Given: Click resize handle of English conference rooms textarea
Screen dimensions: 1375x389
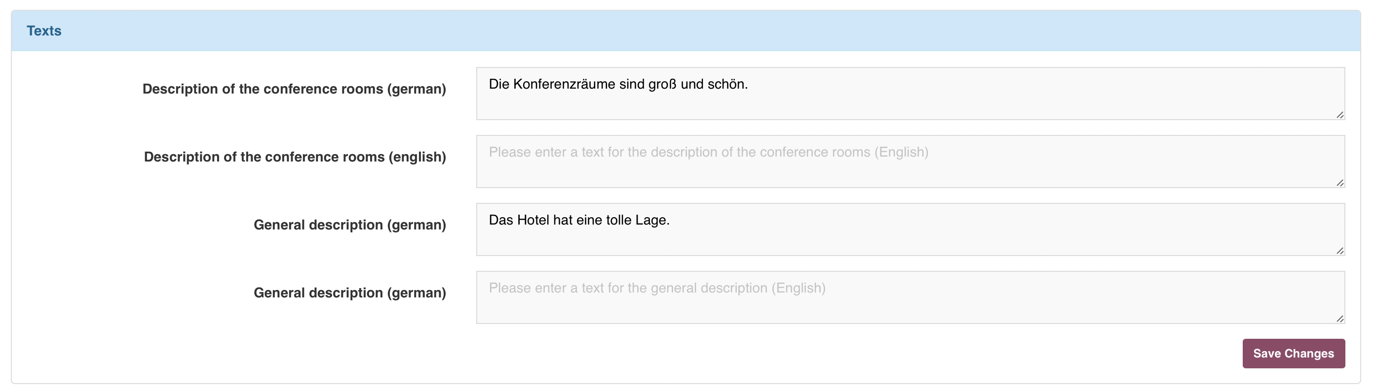Looking at the screenshot, I should 1339,183.
